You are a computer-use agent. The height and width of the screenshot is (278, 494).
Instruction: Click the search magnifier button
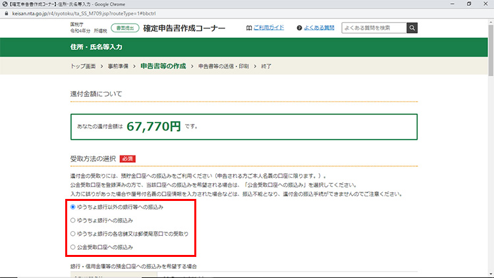click(x=412, y=28)
